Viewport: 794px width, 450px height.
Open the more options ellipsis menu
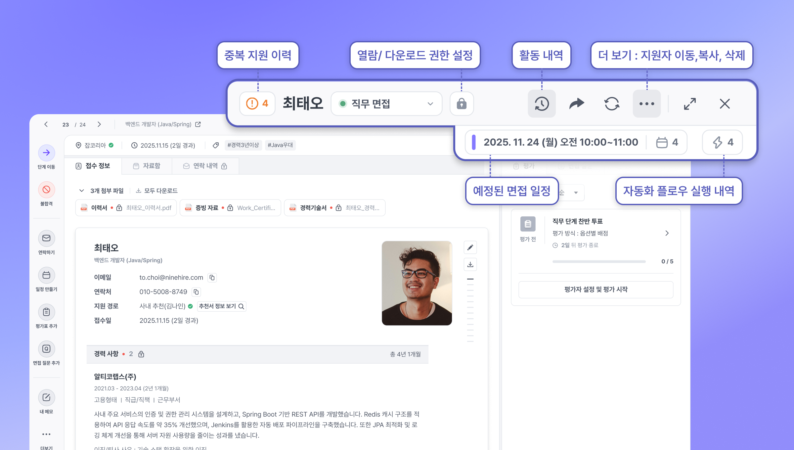coord(646,104)
